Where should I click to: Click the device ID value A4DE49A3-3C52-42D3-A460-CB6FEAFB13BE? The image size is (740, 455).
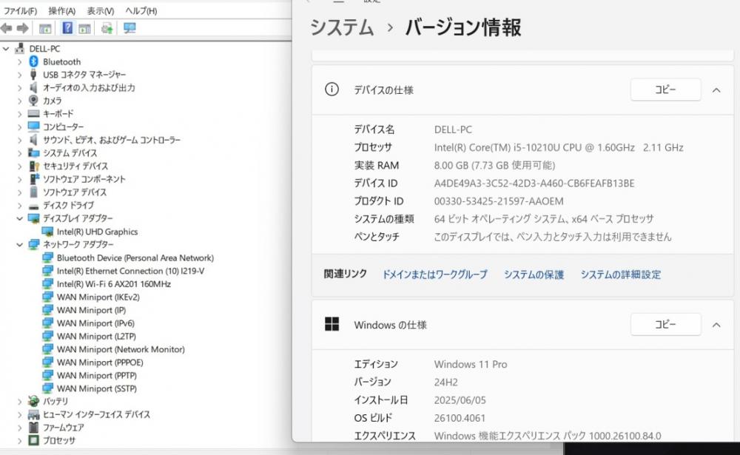tap(534, 183)
